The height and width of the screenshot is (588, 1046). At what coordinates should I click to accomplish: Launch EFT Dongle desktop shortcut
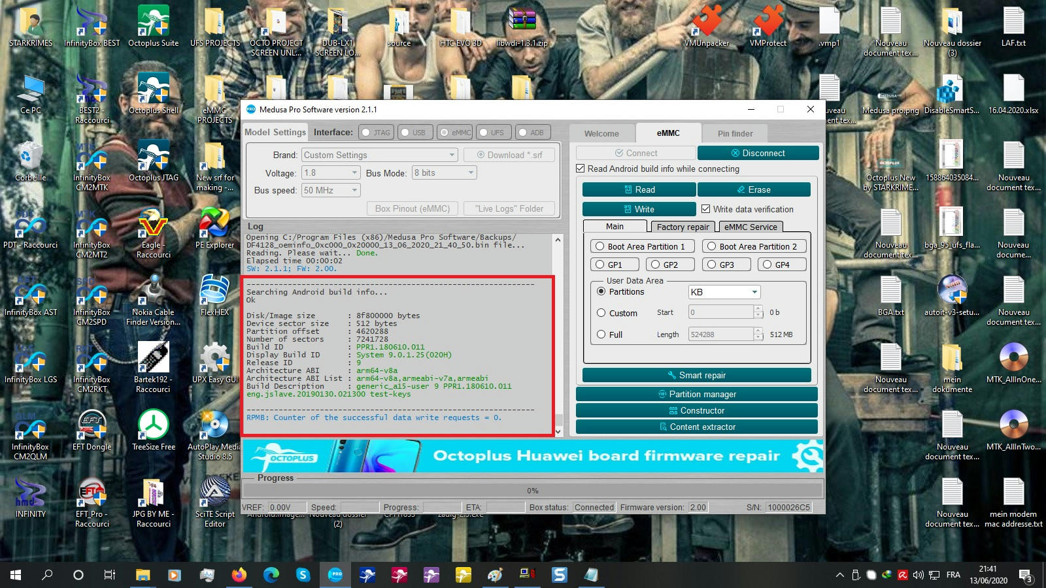point(92,429)
